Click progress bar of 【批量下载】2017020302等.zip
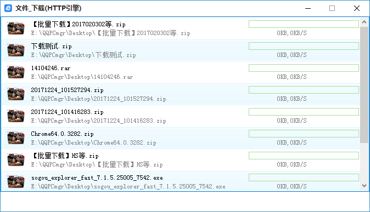 [x=304, y=24]
